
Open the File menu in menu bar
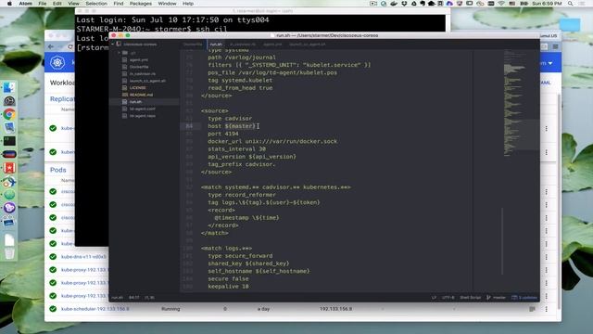click(x=43, y=4)
